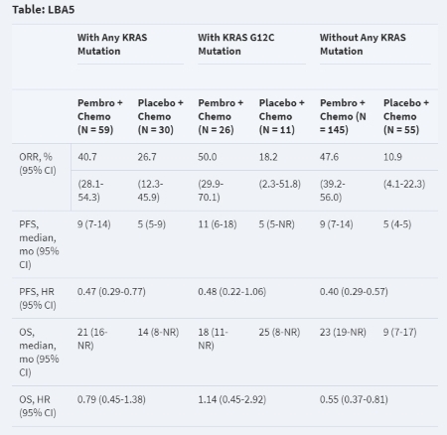The width and height of the screenshot is (447, 435).
Task: Click the ORR value 40.7
Action: 87,157
